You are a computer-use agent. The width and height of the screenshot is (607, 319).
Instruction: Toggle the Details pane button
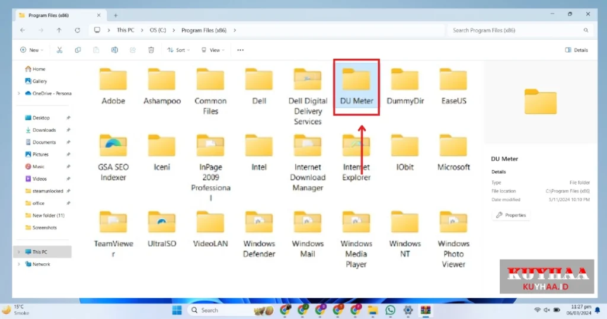click(x=576, y=50)
